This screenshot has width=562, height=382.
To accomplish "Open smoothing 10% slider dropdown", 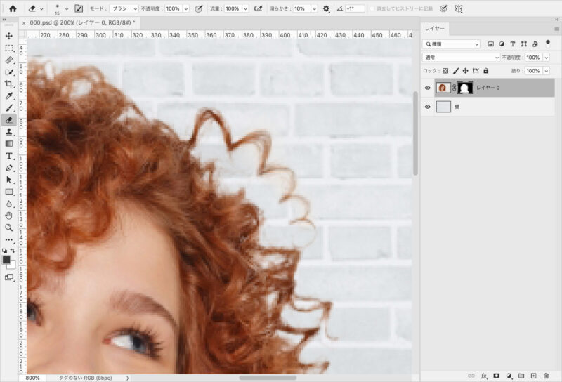I will [x=314, y=8].
